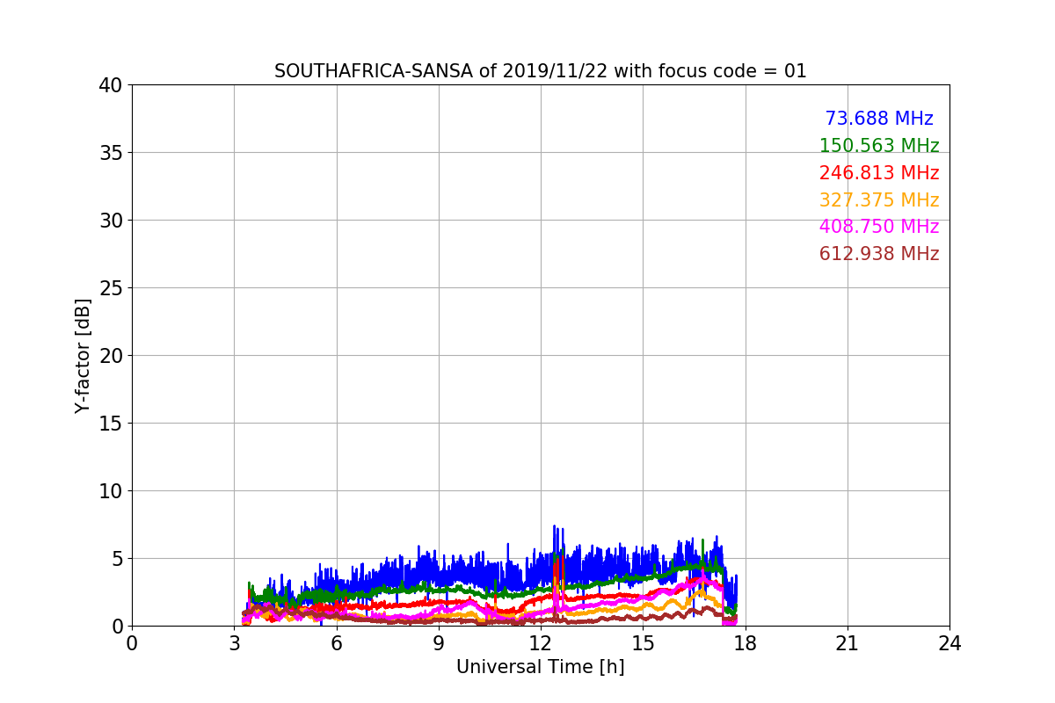
Task: Click x-axis tick label 24
Action: point(949,643)
